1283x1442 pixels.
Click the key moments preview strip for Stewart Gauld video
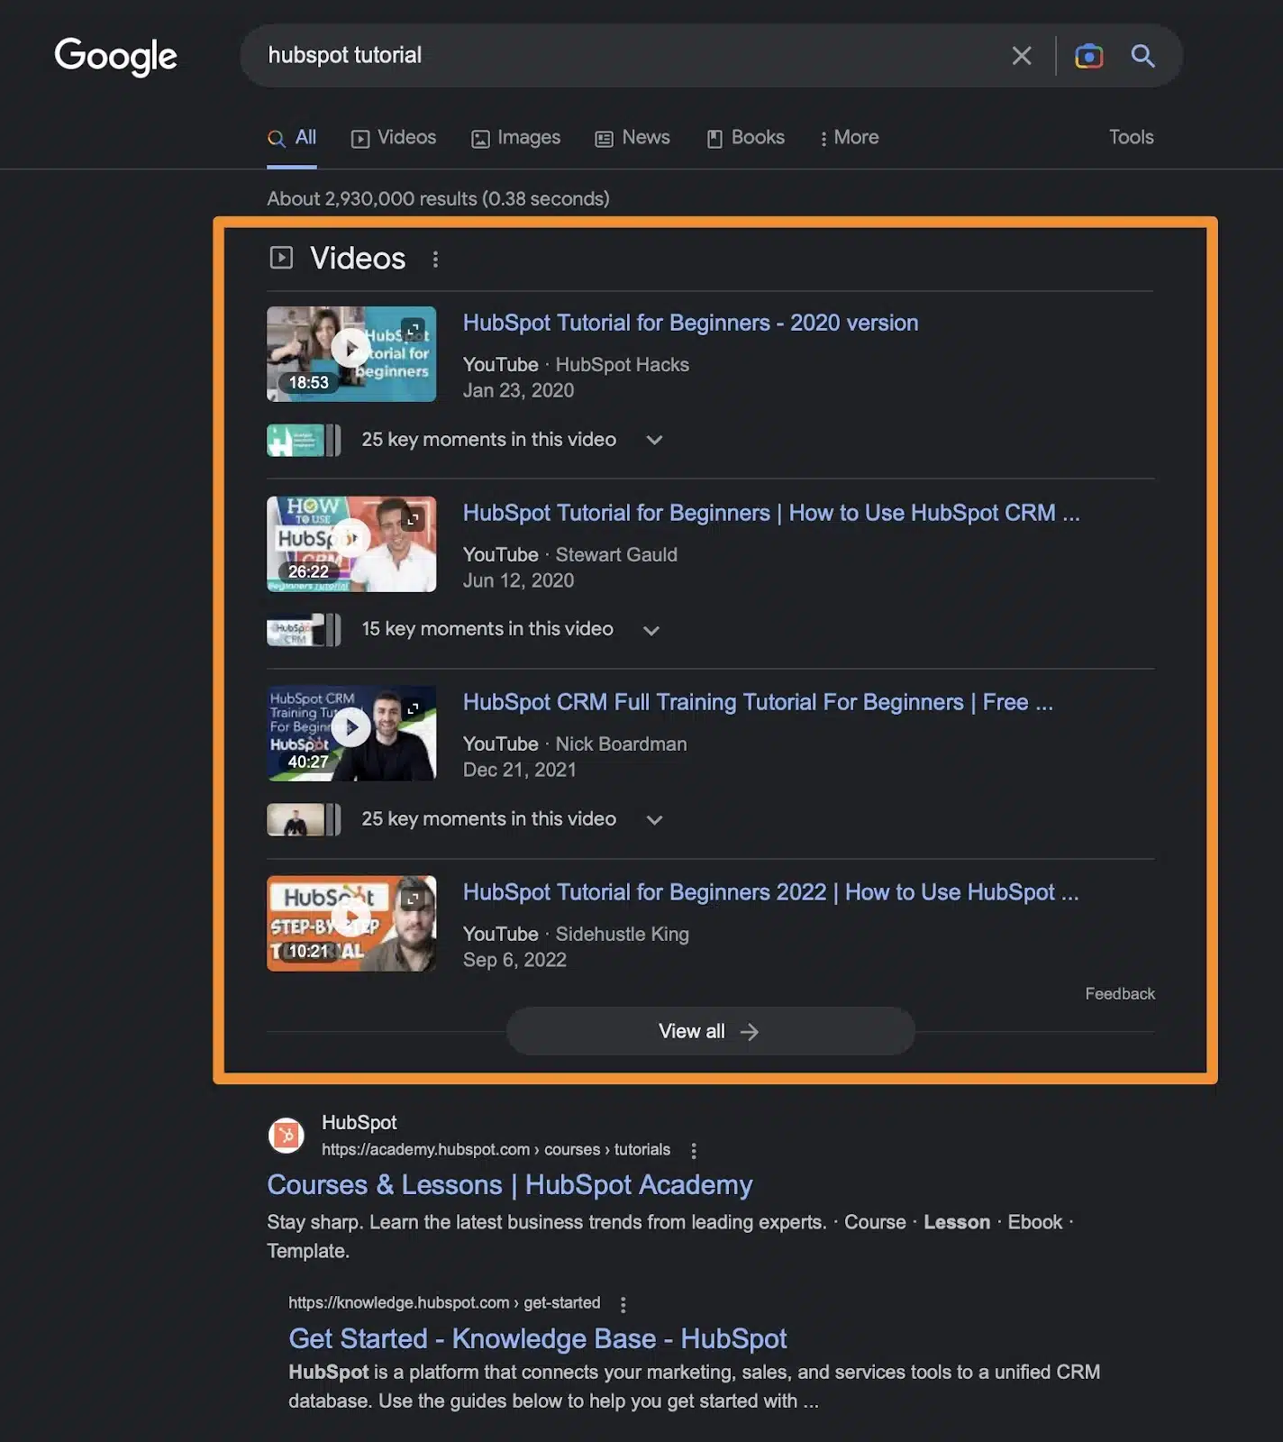(x=304, y=630)
